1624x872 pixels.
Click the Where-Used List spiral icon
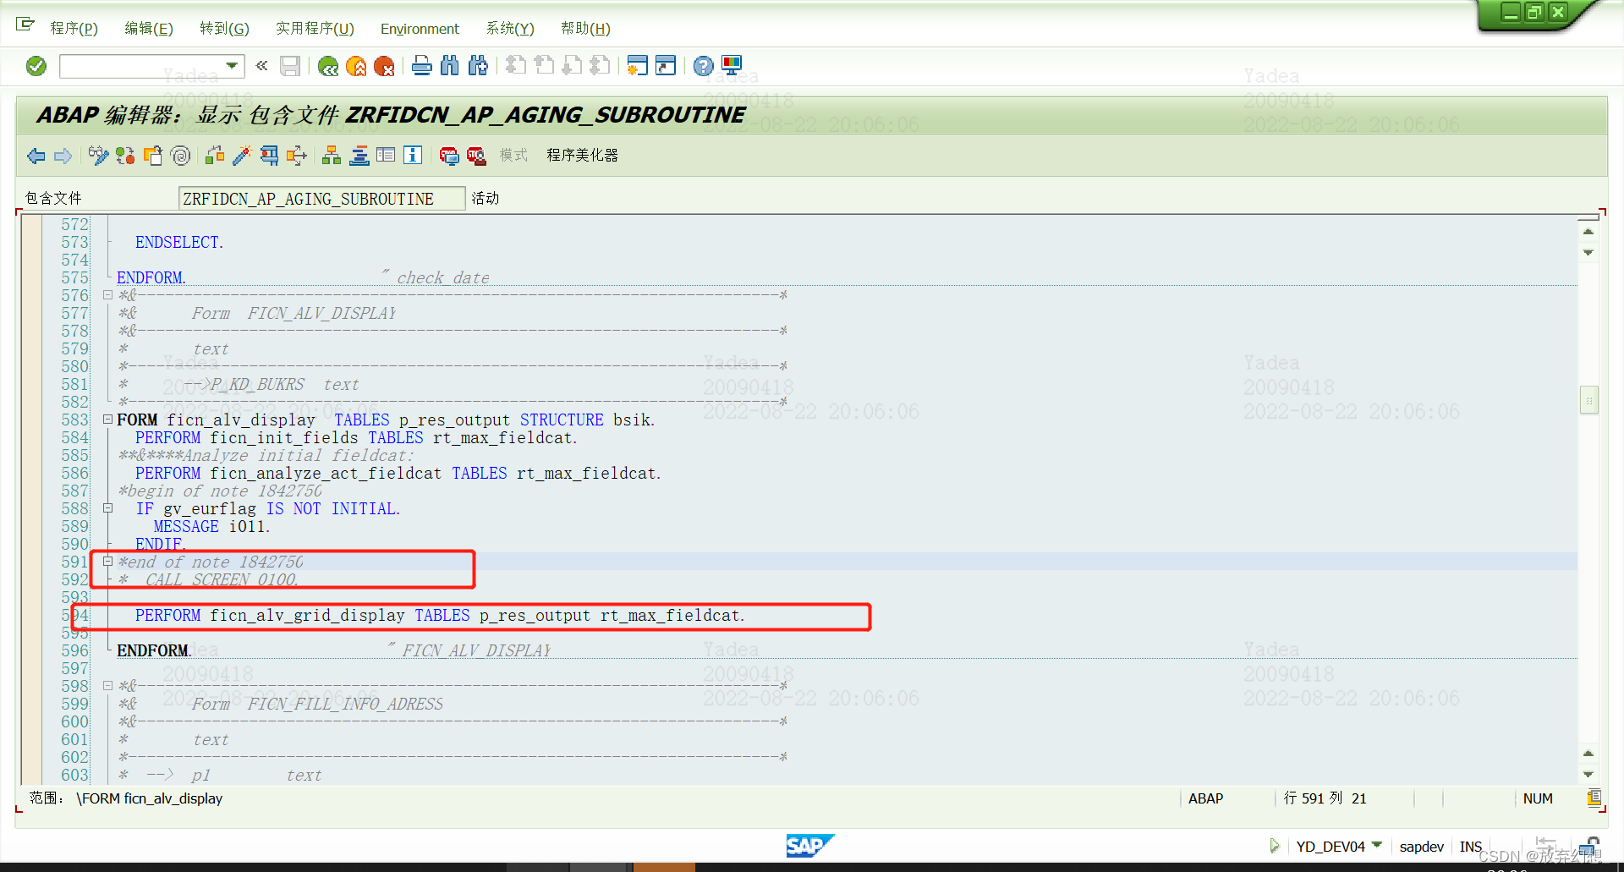tap(179, 156)
